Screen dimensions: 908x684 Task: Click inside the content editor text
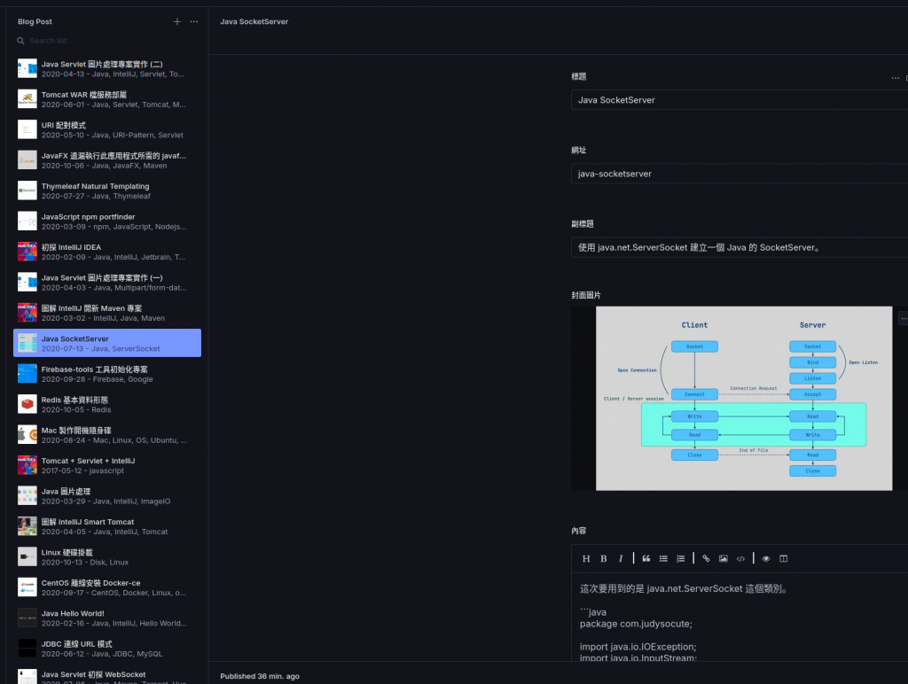click(x=741, y=617)
